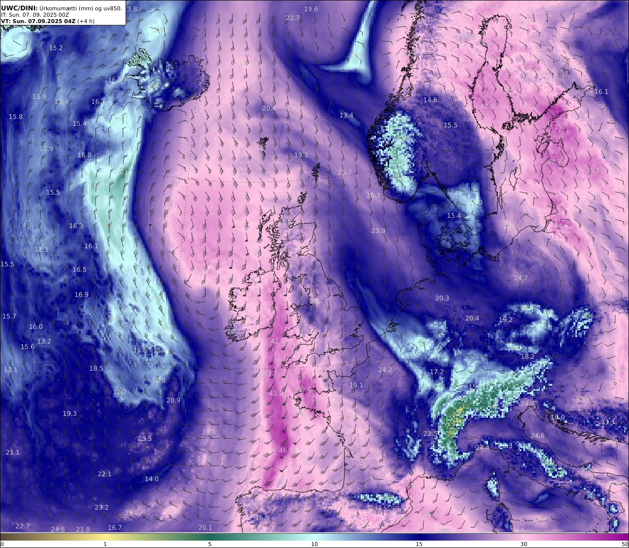Click the 21.8 value label

click(83, 530)
